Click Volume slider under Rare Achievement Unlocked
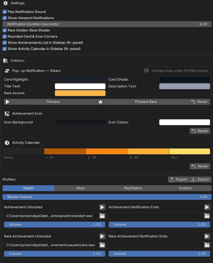Screen dimensions: 213x263 (55, 254)
